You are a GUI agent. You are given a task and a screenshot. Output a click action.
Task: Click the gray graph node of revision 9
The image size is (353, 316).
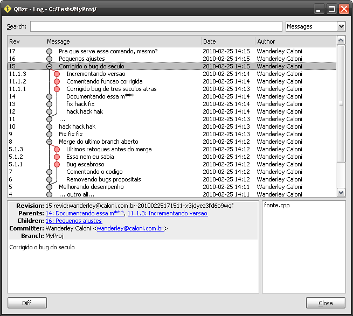click(x=49, y=134)
